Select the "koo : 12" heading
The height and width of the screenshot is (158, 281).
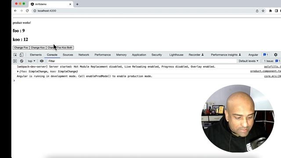(20, 39)
